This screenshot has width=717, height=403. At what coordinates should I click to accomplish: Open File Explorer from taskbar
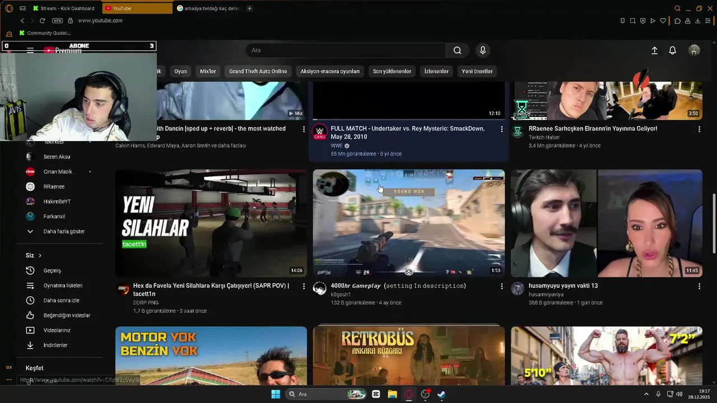click(x=392, y=394)
